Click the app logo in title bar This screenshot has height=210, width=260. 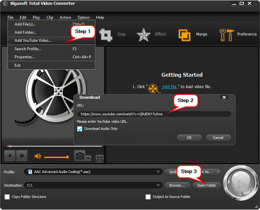pos(5,3)
